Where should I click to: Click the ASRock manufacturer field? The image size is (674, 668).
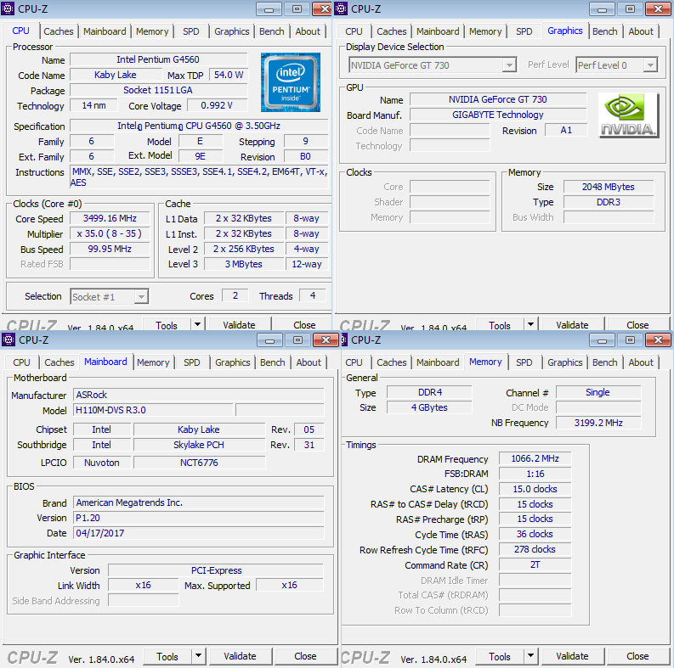(x=199, y=395)
